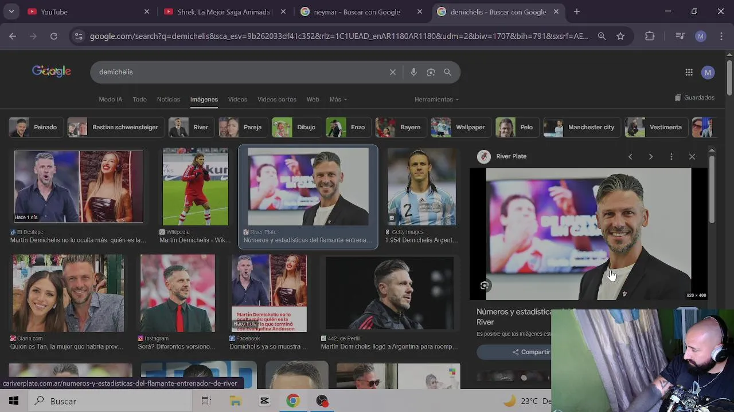
Task: Filter images by Enzo chip
Action: [x=348, y=127]
